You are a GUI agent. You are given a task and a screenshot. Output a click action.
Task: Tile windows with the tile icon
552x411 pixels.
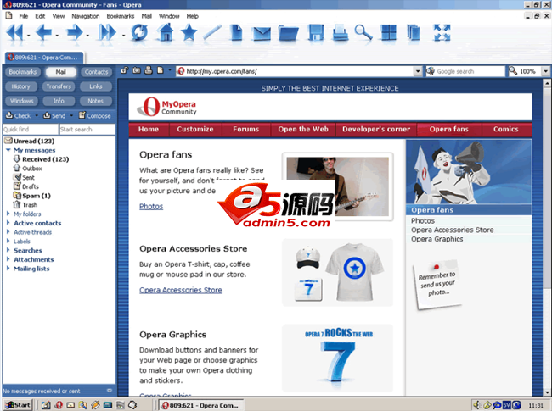[x=389, y=33]
